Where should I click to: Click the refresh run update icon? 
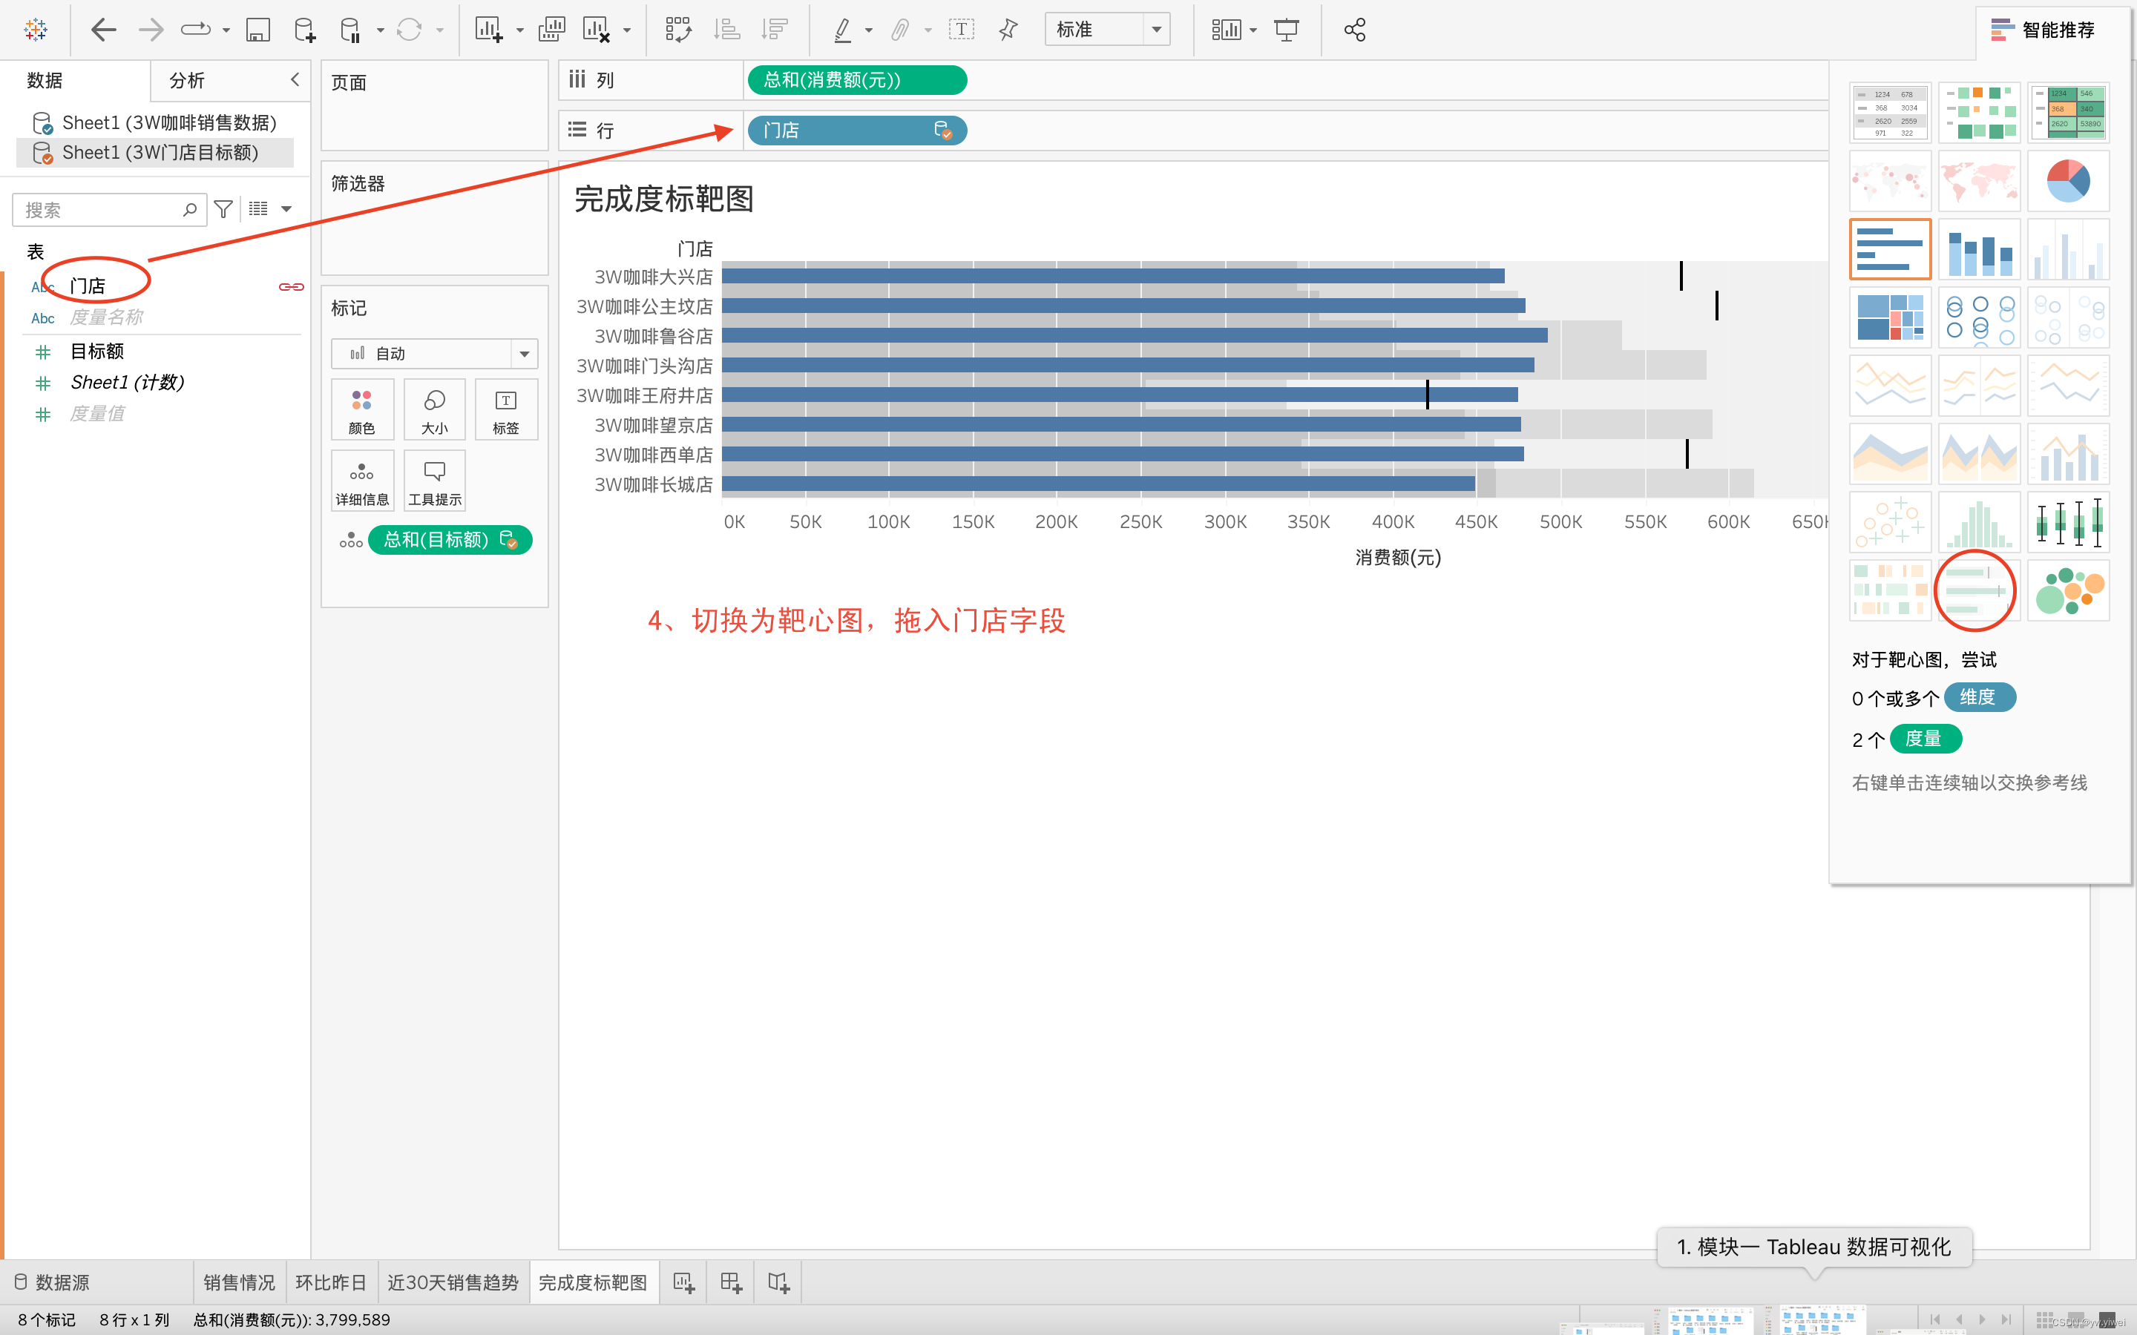[409, 30]
